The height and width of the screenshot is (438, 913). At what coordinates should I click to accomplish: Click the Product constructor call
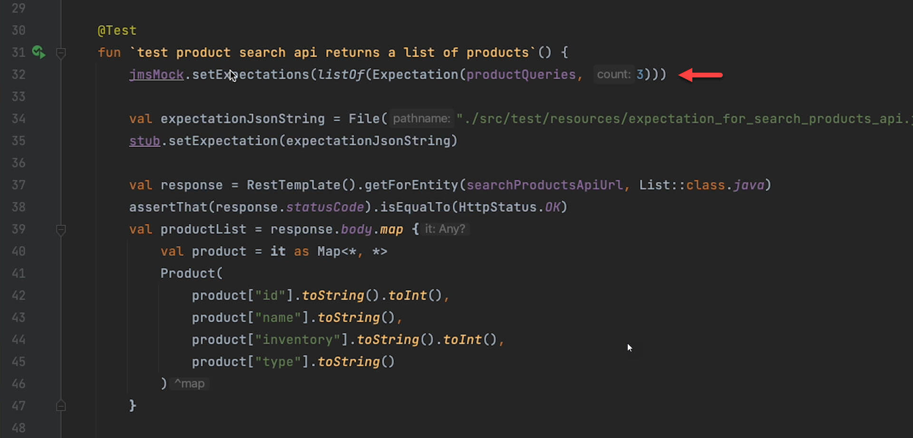(187, 274)
